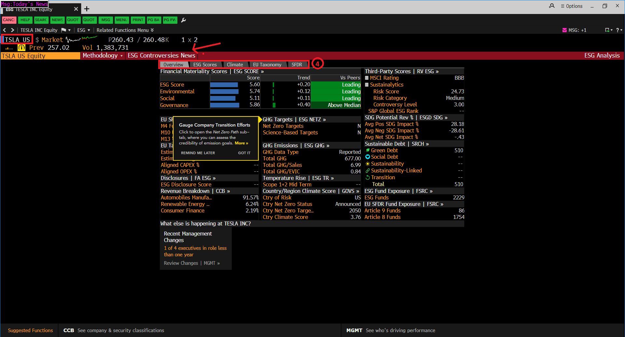Click the TSLA US ticker field

coord(17,40)
